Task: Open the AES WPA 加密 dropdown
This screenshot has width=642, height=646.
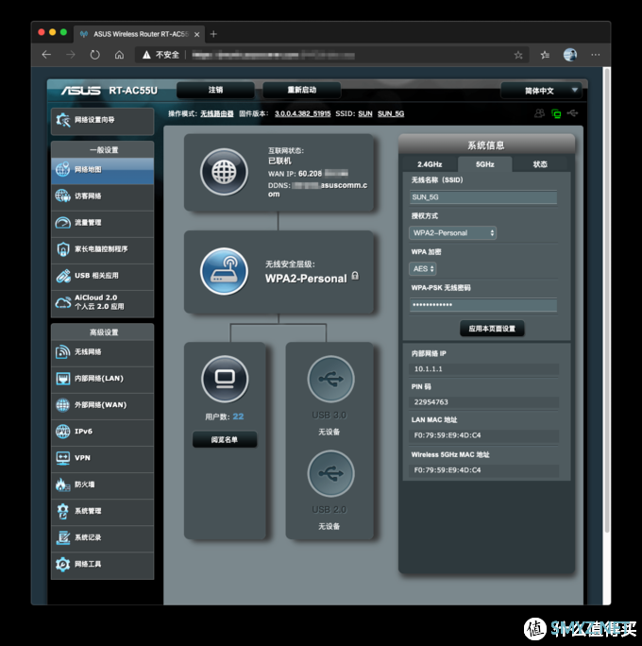Action: pos(423,269)
